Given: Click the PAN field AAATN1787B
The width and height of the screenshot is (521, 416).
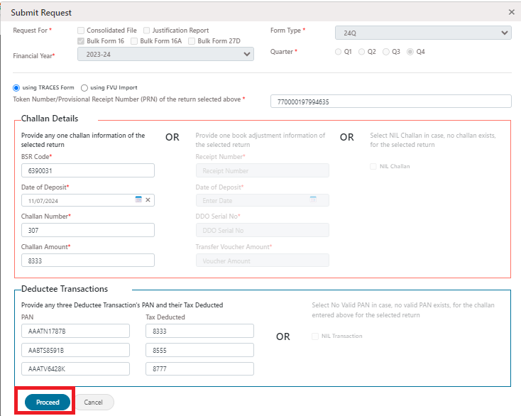Looking at the screenshot, I should coord(75,331).
